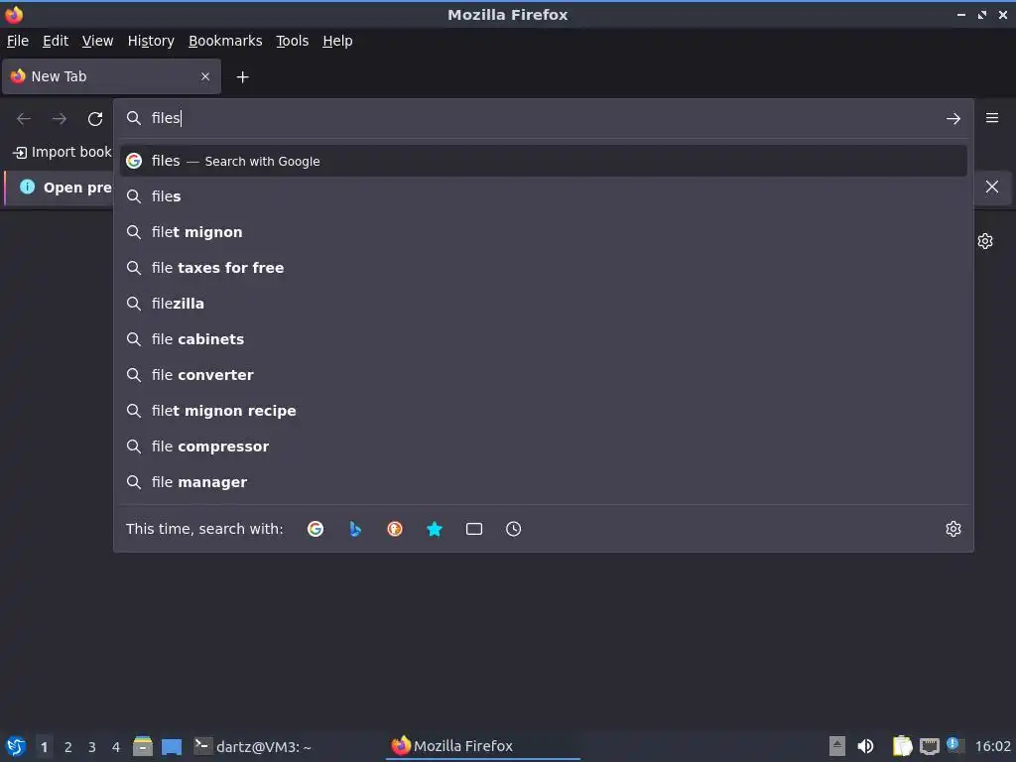Switch to workspace 3
This screenshot has height=762, width=1016.
click(92, 747)
